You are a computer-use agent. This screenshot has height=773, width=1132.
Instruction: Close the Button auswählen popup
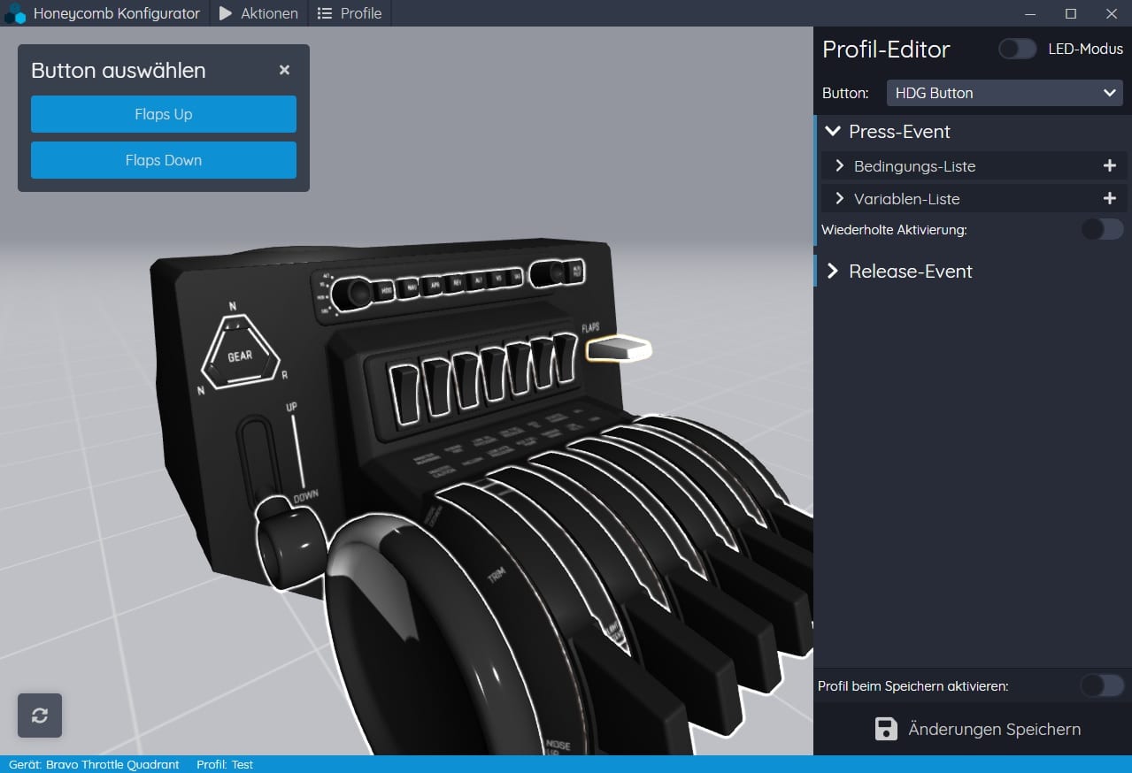pyautogui.click(x=284, y=70)
